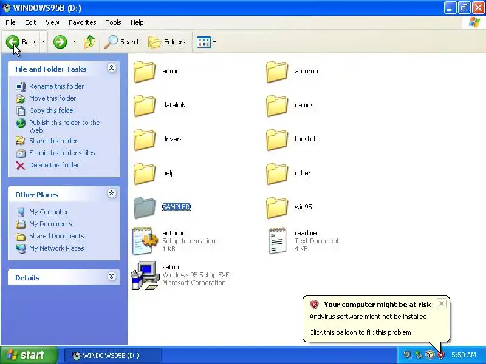This screenshot has width=486, height=364.
Task: Select the admin folder icon
Action: [x=145, y=72]
